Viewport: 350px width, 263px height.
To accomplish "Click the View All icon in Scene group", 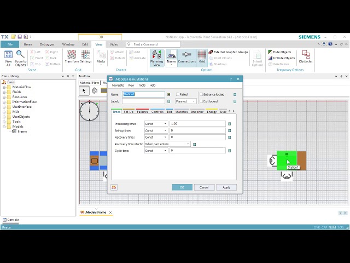I will click(8, 58).
